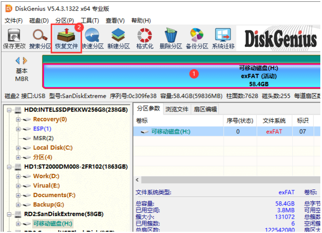Click the horizontal scrollbar left arrow
The image size is (322, 233).
point(137,180)
